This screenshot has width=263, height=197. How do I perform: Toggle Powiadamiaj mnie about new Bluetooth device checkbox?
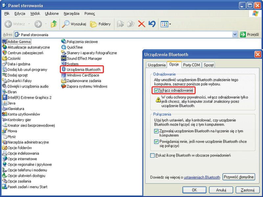(156, 142)
